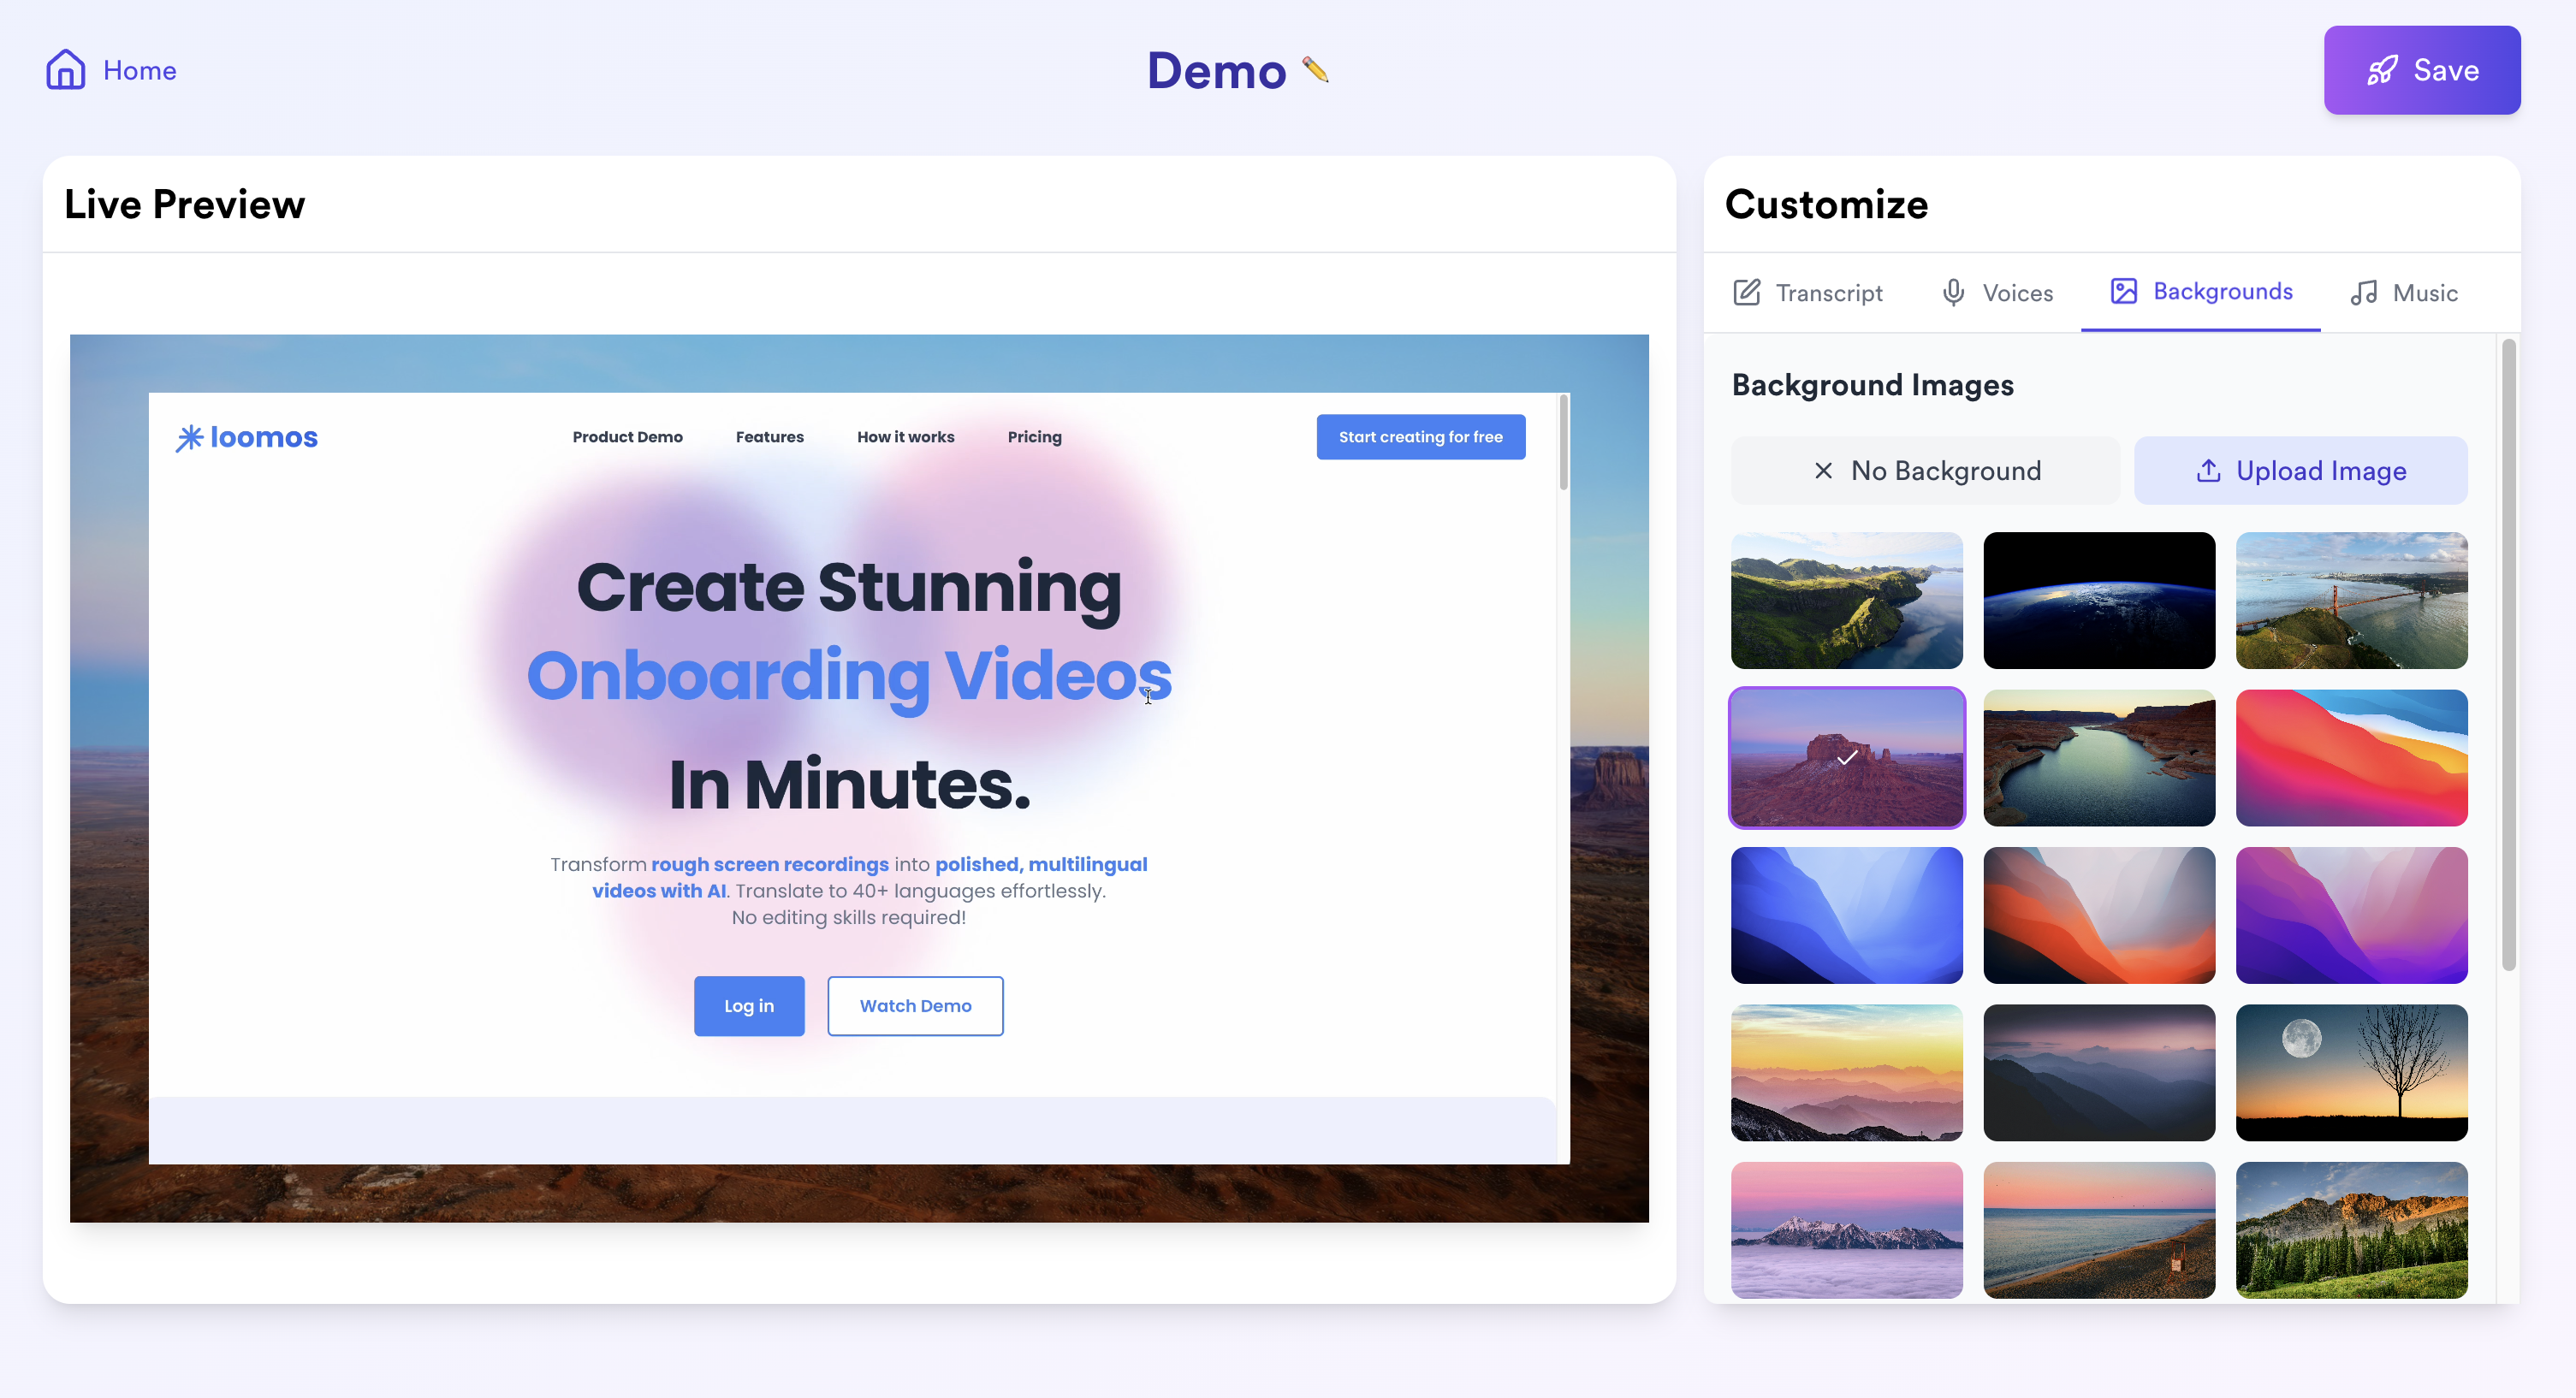Click the Home house icon
This screenshot has width=2576, height=1398.
pyautogui.click(x=65, y=70)
